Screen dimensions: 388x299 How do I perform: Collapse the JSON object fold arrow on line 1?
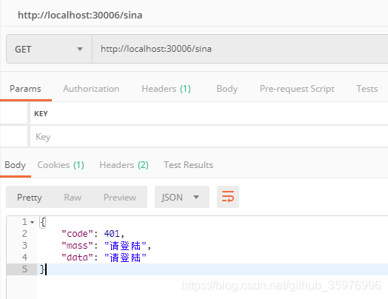pos(32,222)
